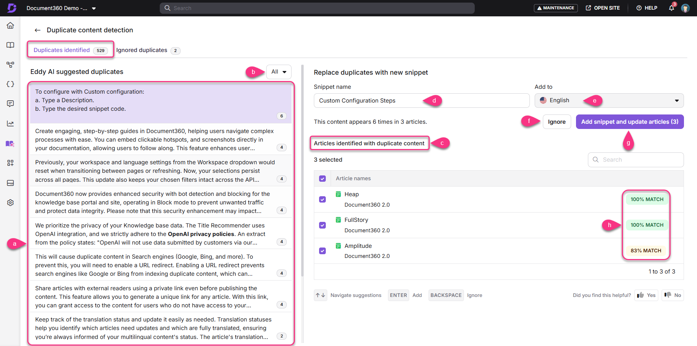This screenshot has width=697, height=346.
Task: Click Add snippet and update articles
Action: tap(629, 122)
